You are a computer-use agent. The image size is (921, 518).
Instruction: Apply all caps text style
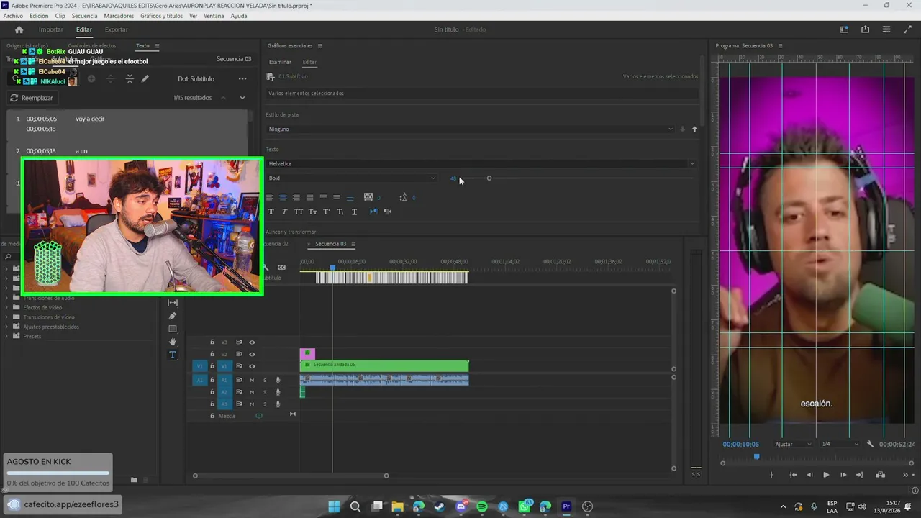pos(299,212)
